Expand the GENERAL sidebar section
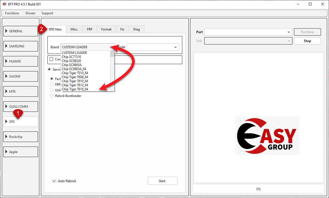Viewport: 329px width, 198px height. pyautogui.click(x=20, y=31)
